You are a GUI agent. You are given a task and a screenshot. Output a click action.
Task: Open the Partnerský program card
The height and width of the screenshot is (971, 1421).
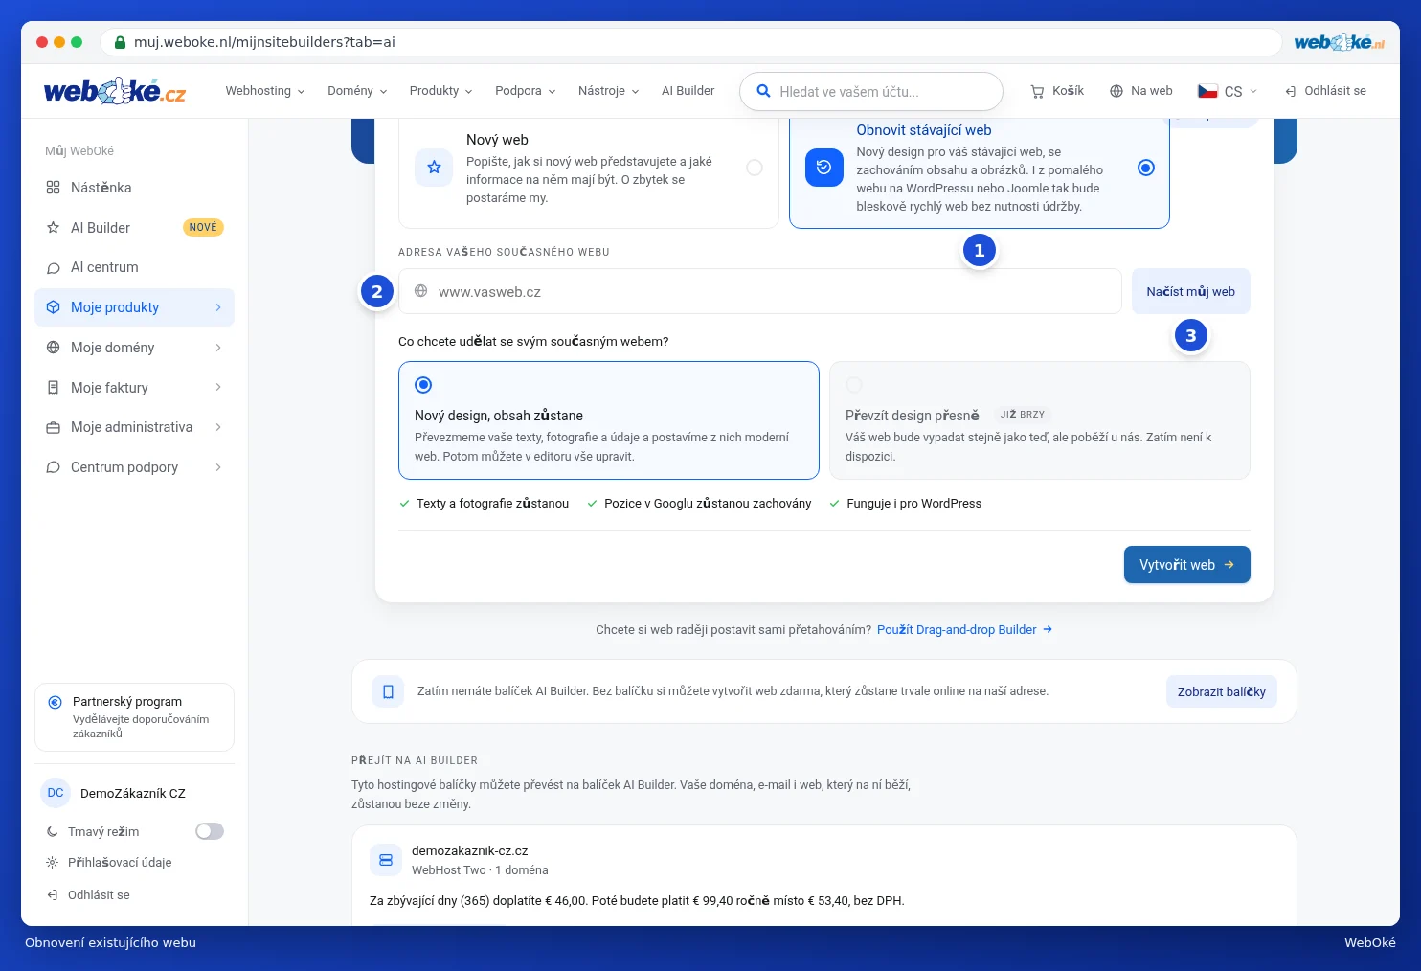tap(134, 717)
